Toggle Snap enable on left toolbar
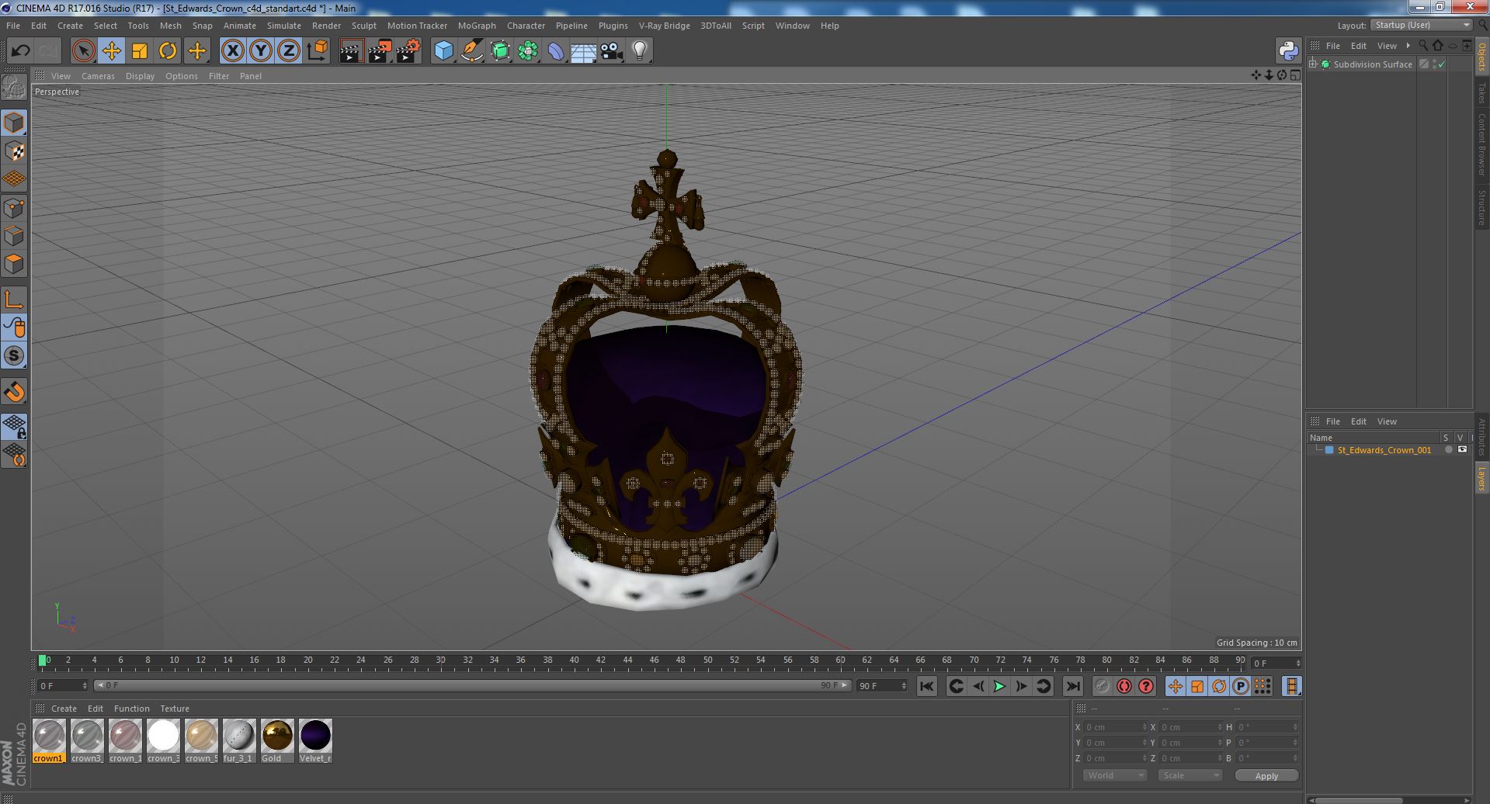The width and height of the screenshot is (1490, 804). (15, 355)
